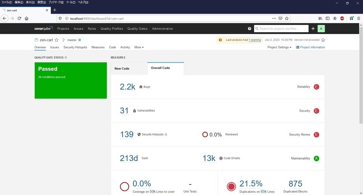Open the Security Hotspots tab
Screen dimensions: 363x195
point(75,47)
